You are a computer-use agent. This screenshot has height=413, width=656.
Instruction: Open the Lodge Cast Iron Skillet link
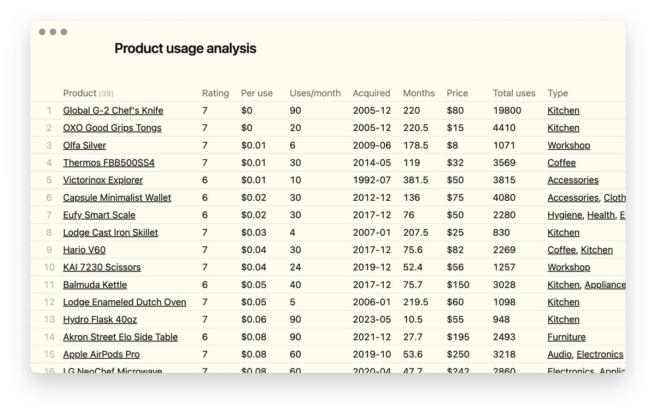[110, 233]
